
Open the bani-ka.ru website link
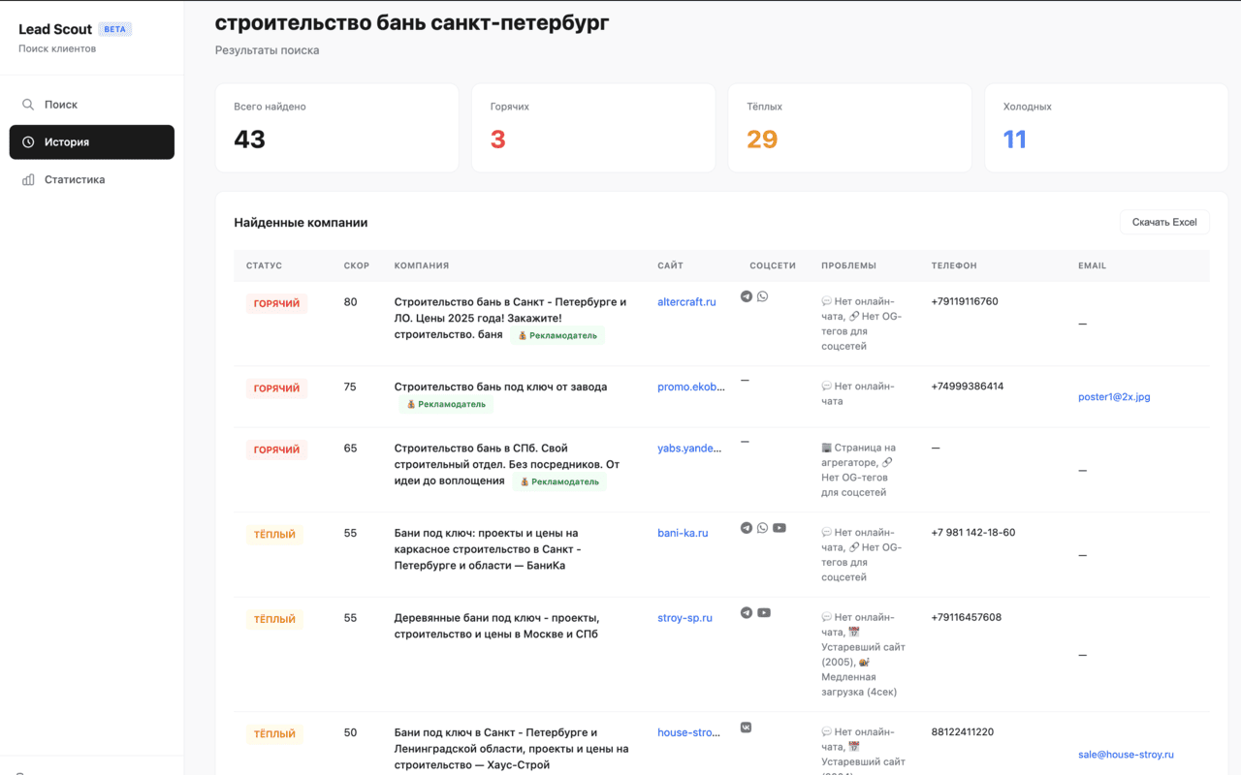click(x=683, y=533)
